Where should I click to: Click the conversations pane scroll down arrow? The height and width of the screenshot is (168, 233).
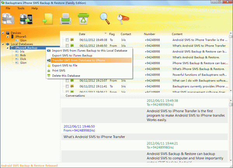pyautogui.click(x=231, y=160)
